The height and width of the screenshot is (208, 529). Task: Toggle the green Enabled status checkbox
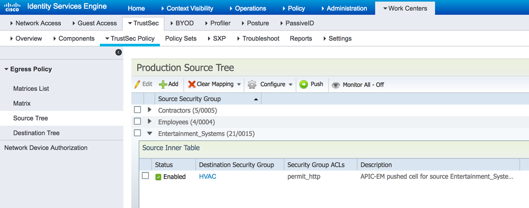tap(158, 177)
